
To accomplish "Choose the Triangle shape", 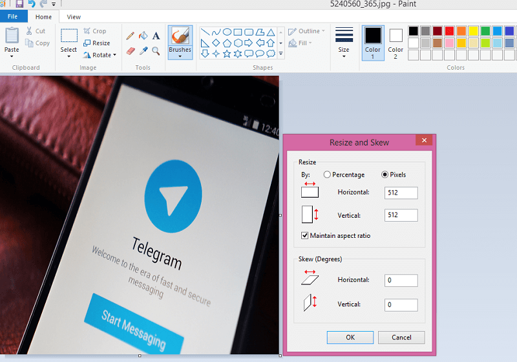I will point(271,32).
